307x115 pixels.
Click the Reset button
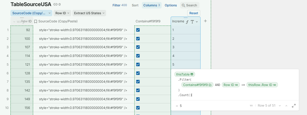coord(194,13)
